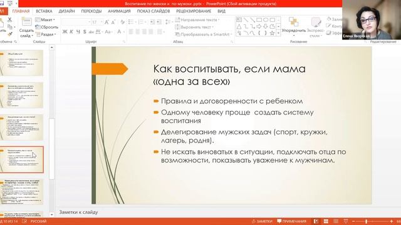Switch to the ПЕРЕХОДЫ tab
The image size is (401, 225).
(91, 11)
